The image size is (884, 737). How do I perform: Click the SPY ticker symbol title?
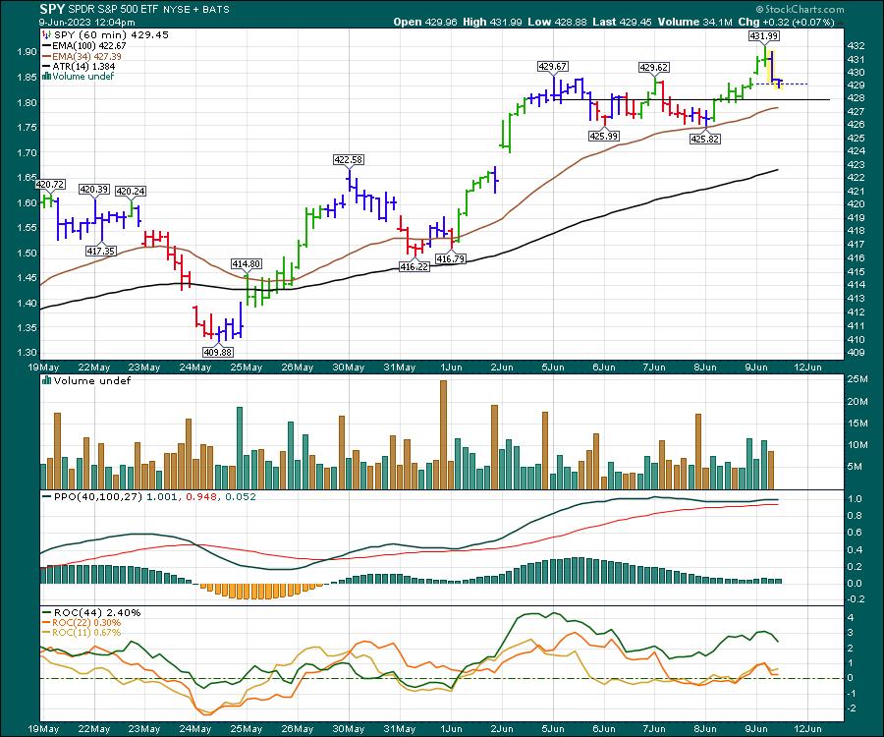coord(52,9)
